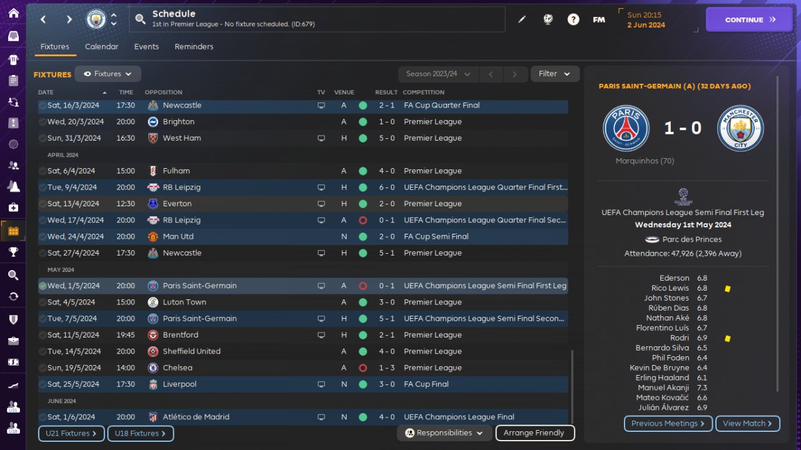Toggle the selection circle for Everton 13/4/2024
This screenshot has height=450, width=801.
43,204
